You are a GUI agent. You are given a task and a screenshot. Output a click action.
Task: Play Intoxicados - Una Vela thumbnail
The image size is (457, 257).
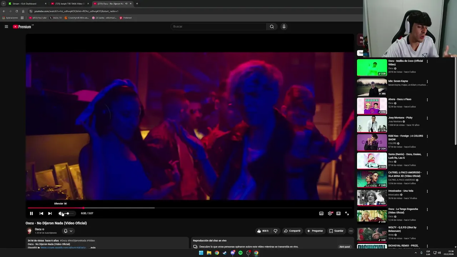click(372, 197)
